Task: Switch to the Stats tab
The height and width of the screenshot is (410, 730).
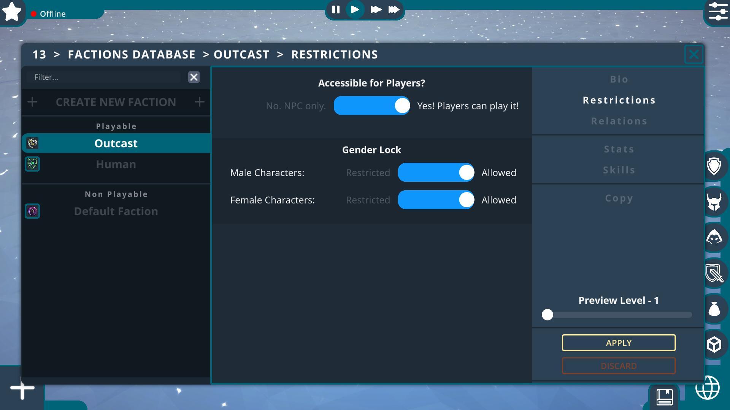Action: [619, 149]
